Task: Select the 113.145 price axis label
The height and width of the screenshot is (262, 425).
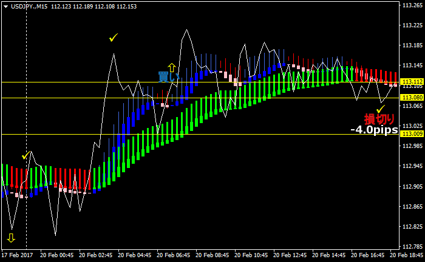Action: pyautogui.click(x=412, y=65)
